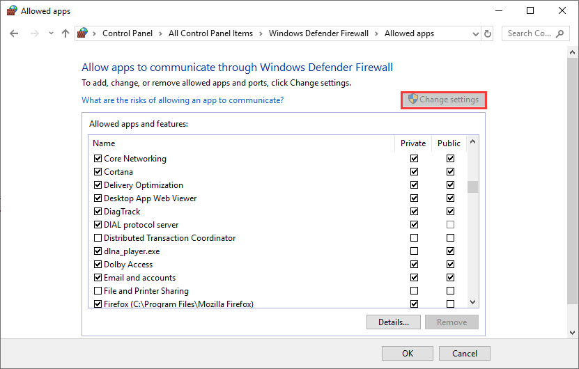579x369 pixels.
Task: Expand chevron before Control Panel breadcrumb
Action: 95,34
